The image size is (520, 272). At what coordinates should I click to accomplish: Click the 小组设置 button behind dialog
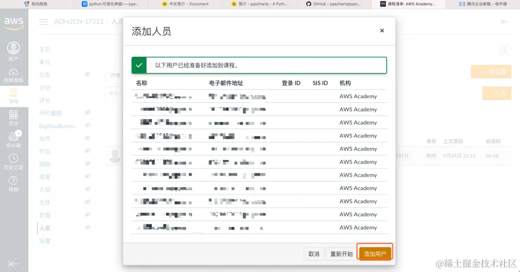pyautogui.click(x=491, y=72)
